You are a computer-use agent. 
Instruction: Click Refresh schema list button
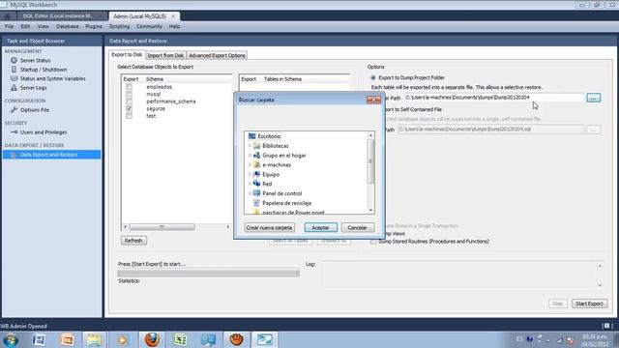coord(133,241)
